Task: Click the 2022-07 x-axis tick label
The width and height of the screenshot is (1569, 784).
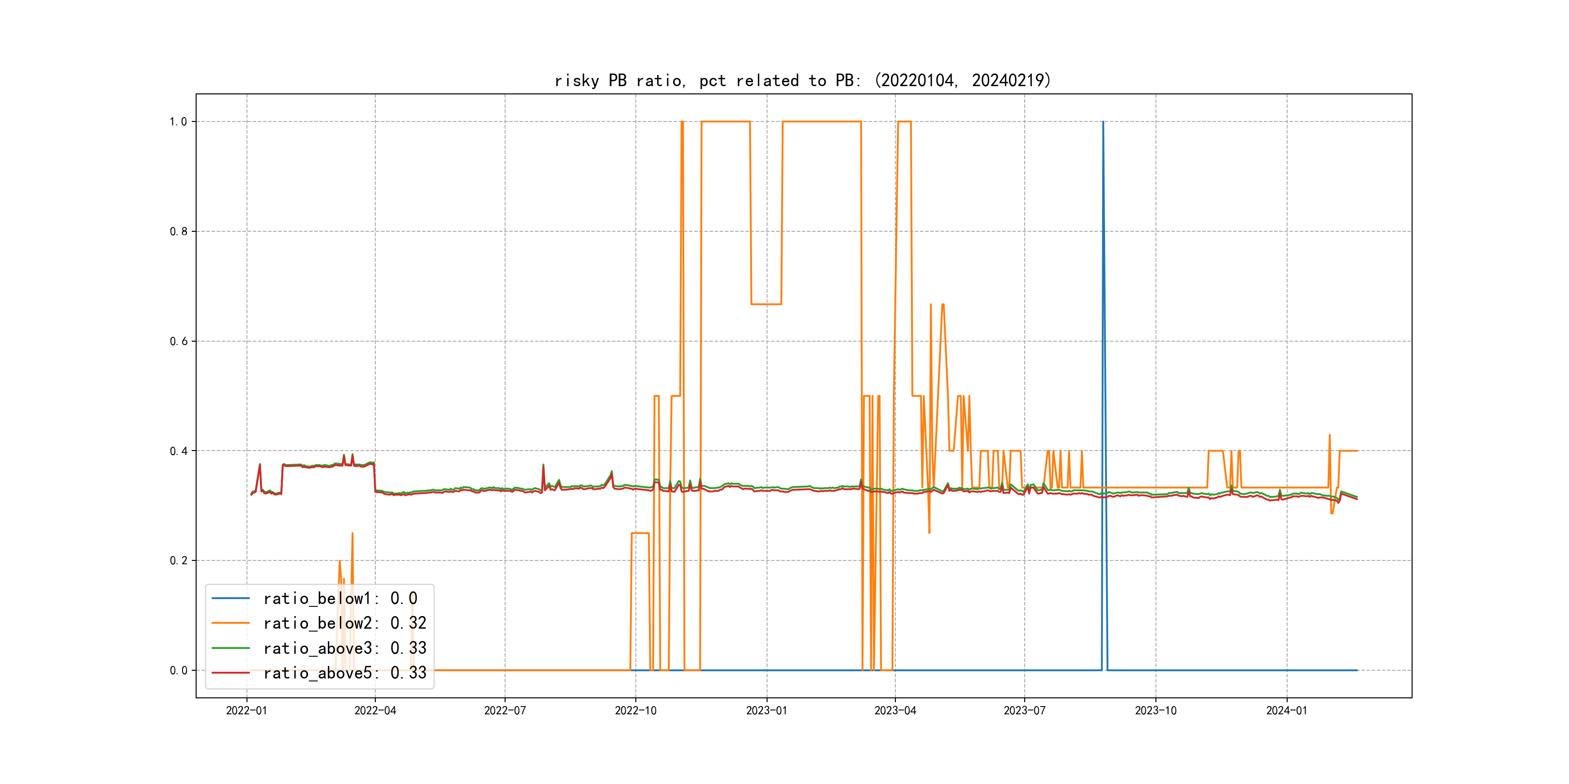Action: [x=505, y=710]
